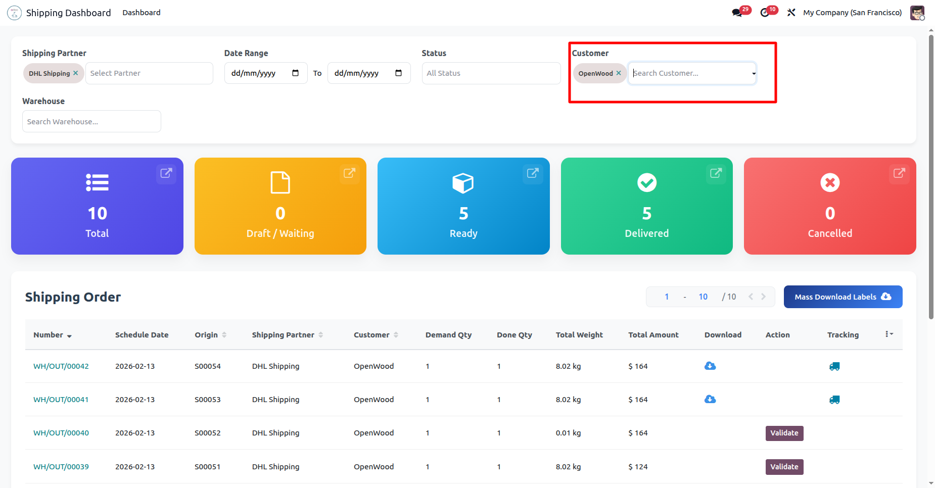Expand the Customer search dropdown arrow
The image size is (935, 488).
754,74
